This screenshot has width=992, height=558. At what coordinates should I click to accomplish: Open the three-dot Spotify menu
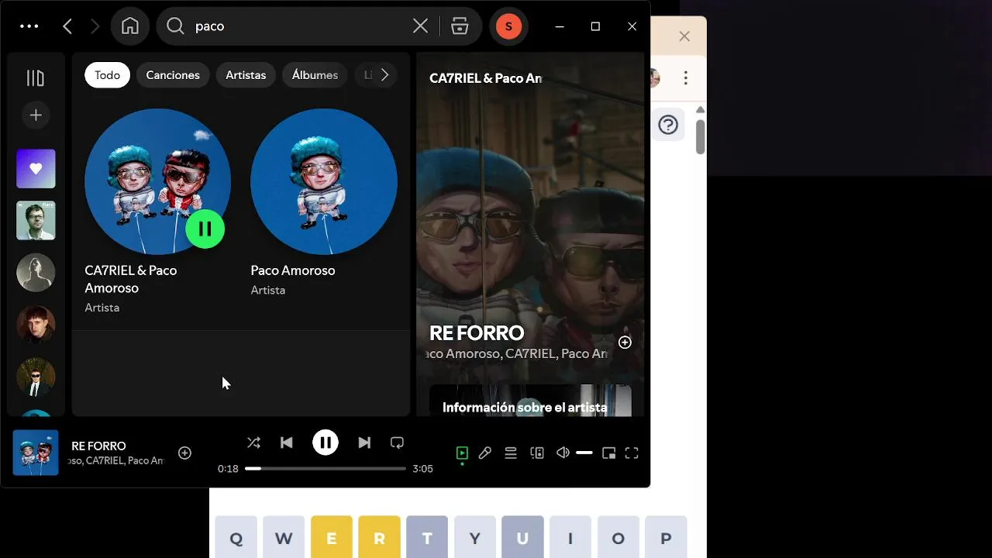click(29, 26)
